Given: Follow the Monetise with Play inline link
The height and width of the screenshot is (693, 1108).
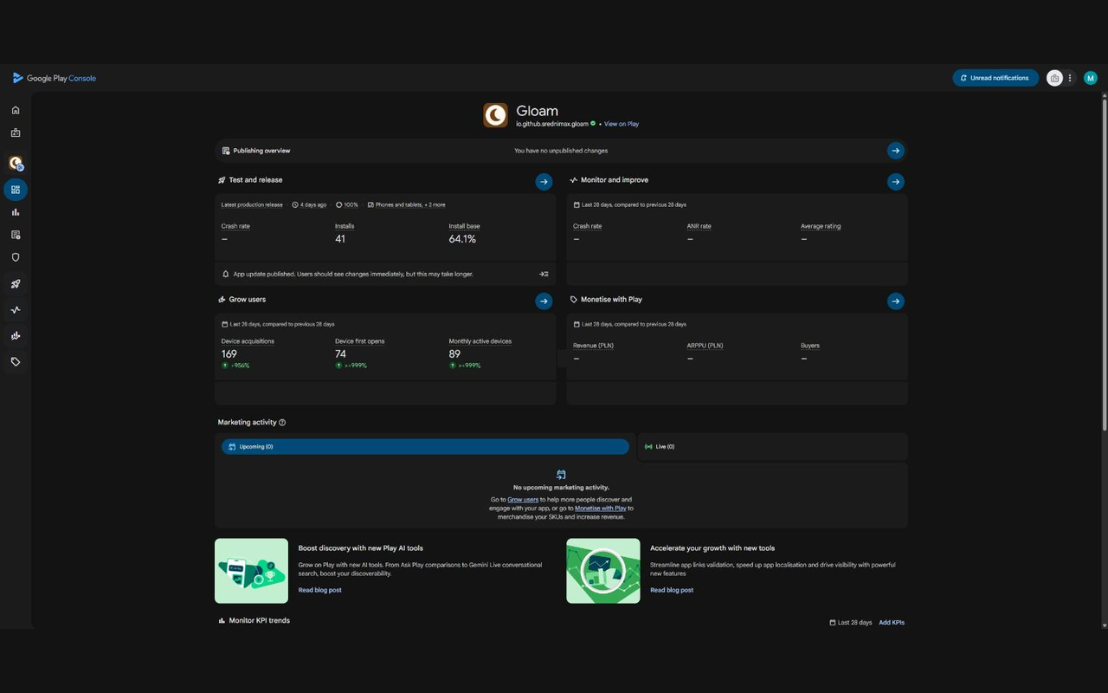Looking at the screenshot, I should coord(600,508).
